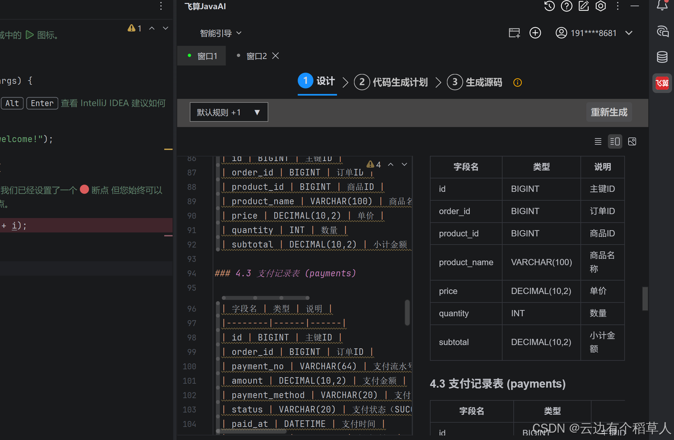Go to previous highlighted problem in left code editor
The image size is (674, 440).
click(152, 28)
